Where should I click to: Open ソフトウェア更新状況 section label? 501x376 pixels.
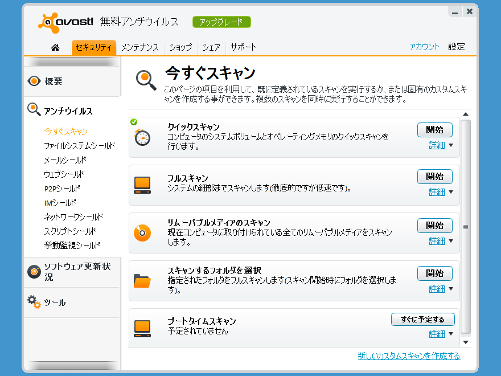click(x=77, y=272)
